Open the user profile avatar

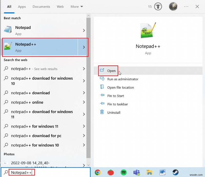point(173,6)
